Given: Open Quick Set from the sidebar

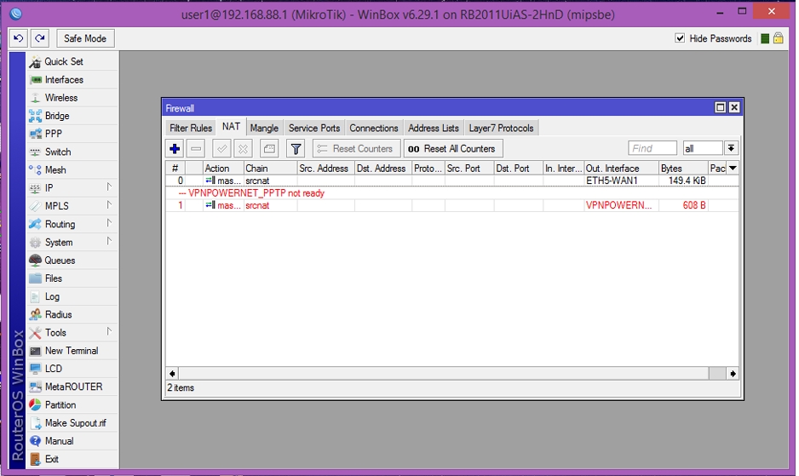Looking at the screenshot, I should click(64, 61).
